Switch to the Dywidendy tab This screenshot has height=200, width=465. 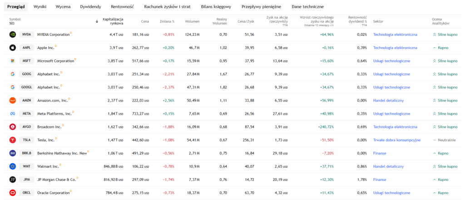coord(90,7)
